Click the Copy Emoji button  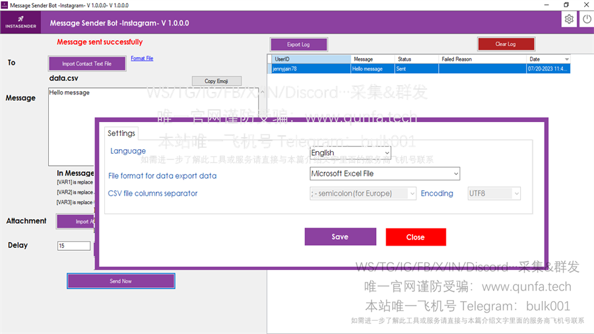tap(216, 81)
